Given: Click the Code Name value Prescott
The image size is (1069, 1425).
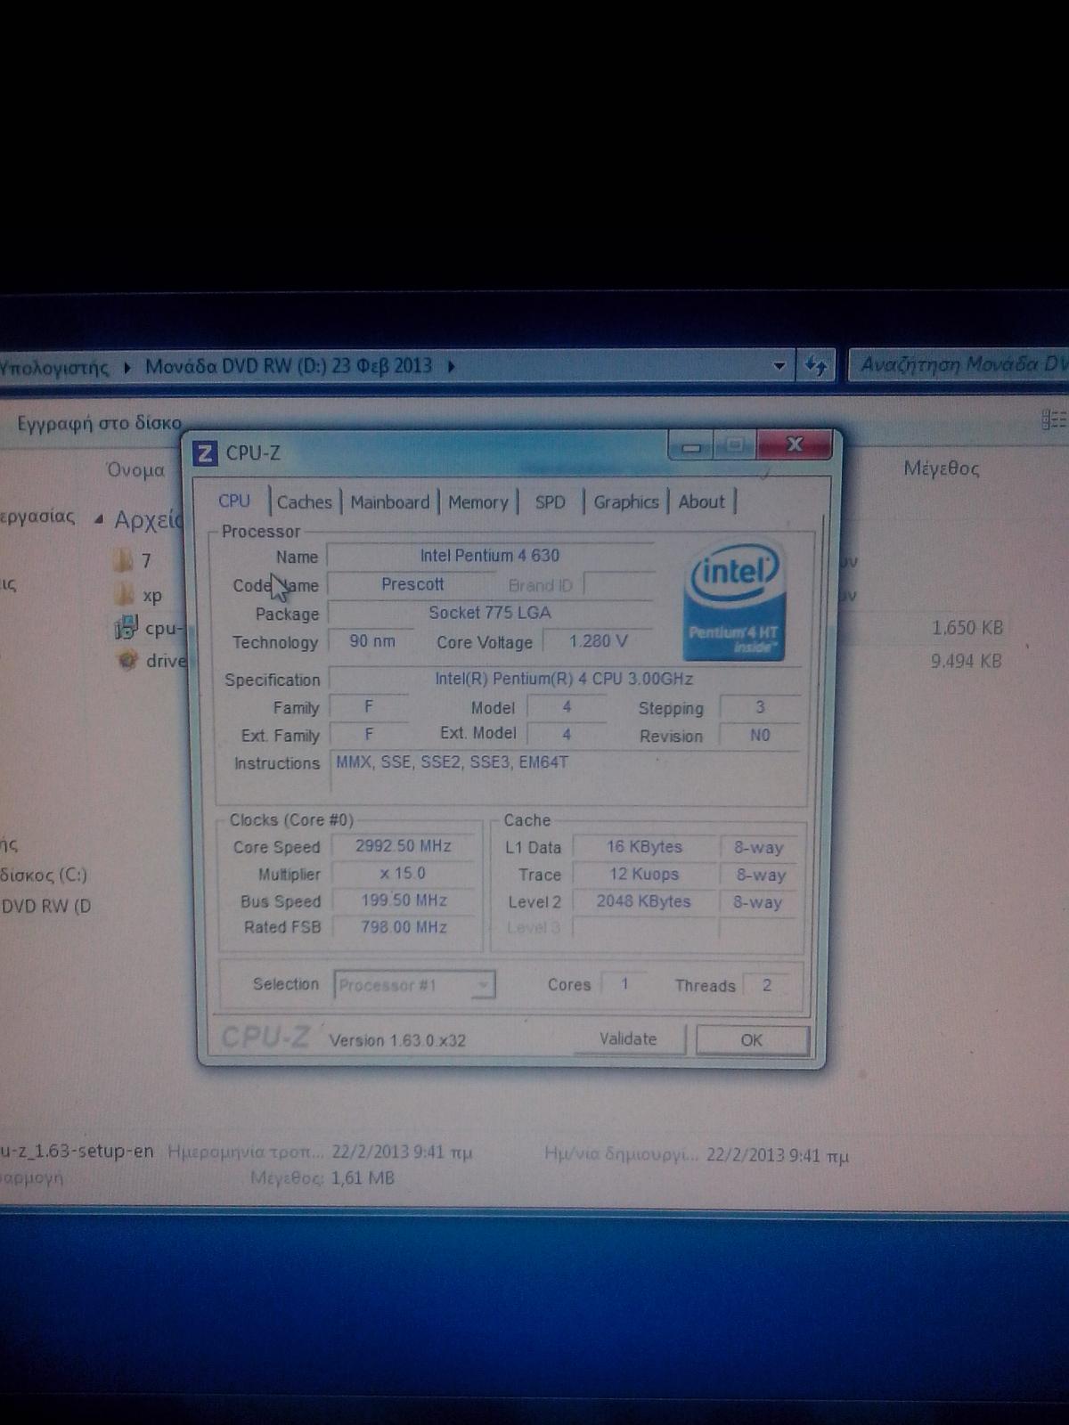Looking at the screenshot, I should point(412,584).
